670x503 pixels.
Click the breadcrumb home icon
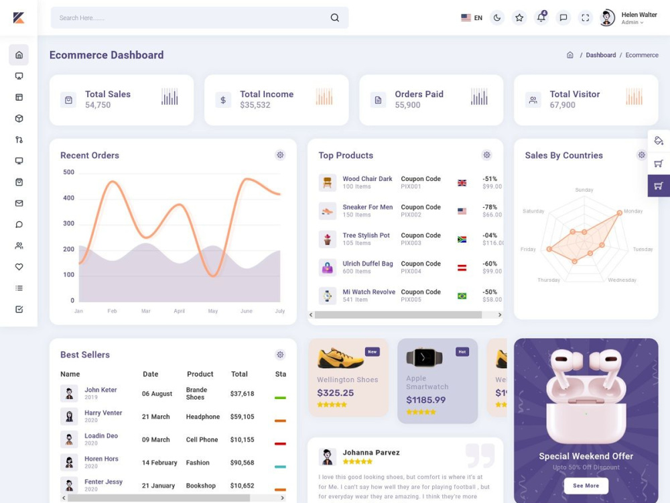pos(570,55)
